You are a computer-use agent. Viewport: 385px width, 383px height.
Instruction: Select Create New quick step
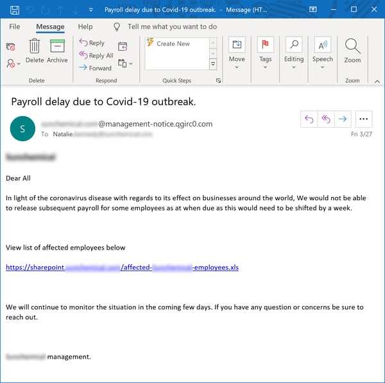tap(173, 44)
